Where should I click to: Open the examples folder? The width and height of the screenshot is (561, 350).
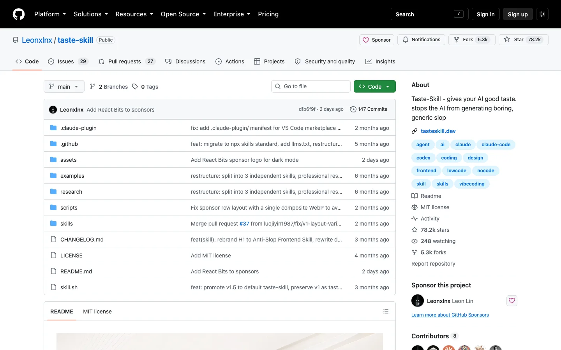click(72, 176)
